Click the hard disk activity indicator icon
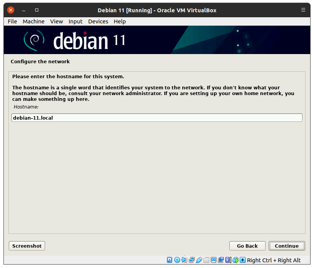The image size is (314, 268). [170, 260]
